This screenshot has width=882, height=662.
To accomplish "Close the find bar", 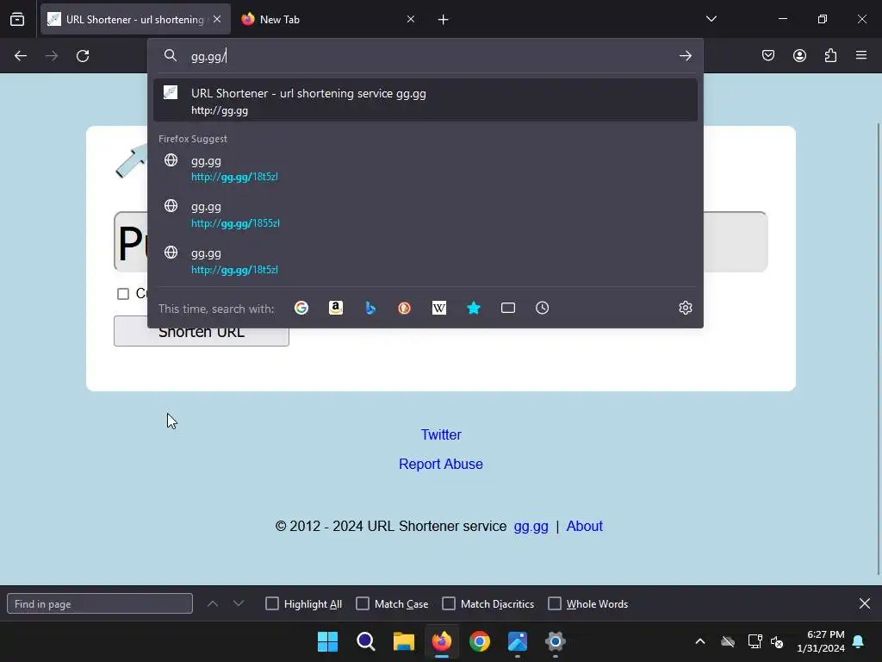I will 865,603.
